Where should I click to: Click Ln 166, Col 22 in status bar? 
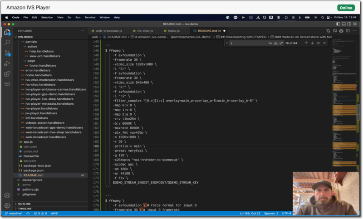250,213
